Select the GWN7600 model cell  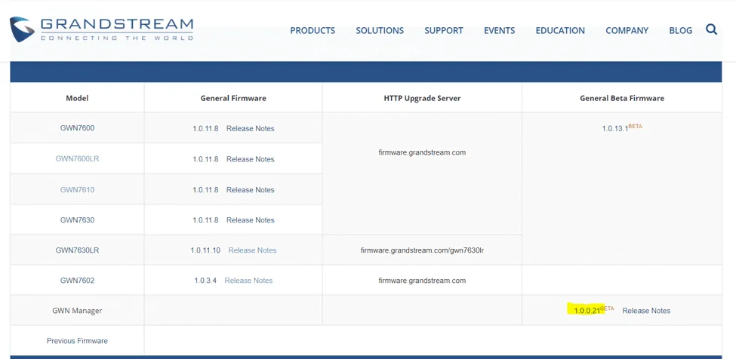(78, 128)
